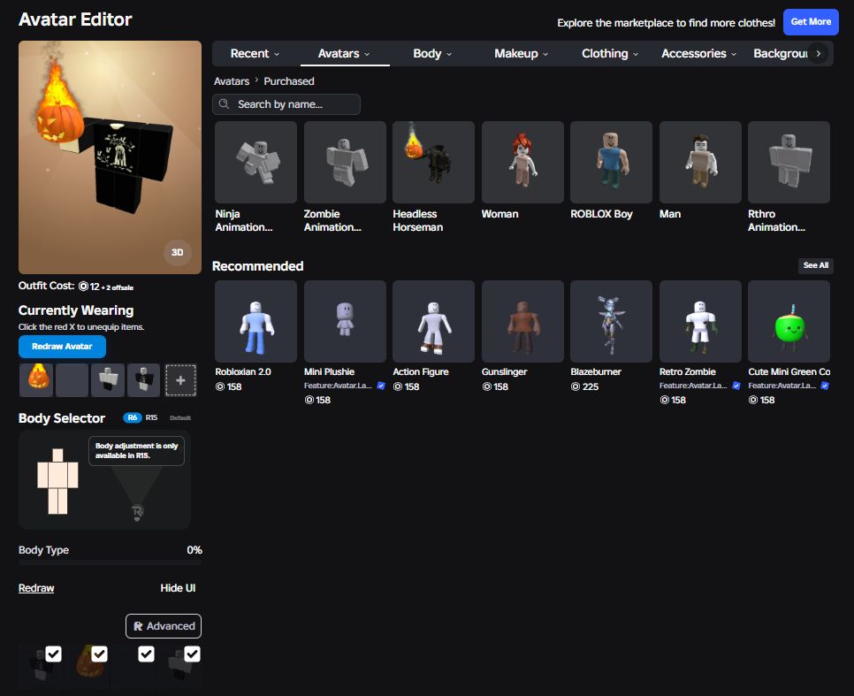The width and height of the screenshot is (854, 696).
Task: Open the Accessories dropdown
Action: 698,53
